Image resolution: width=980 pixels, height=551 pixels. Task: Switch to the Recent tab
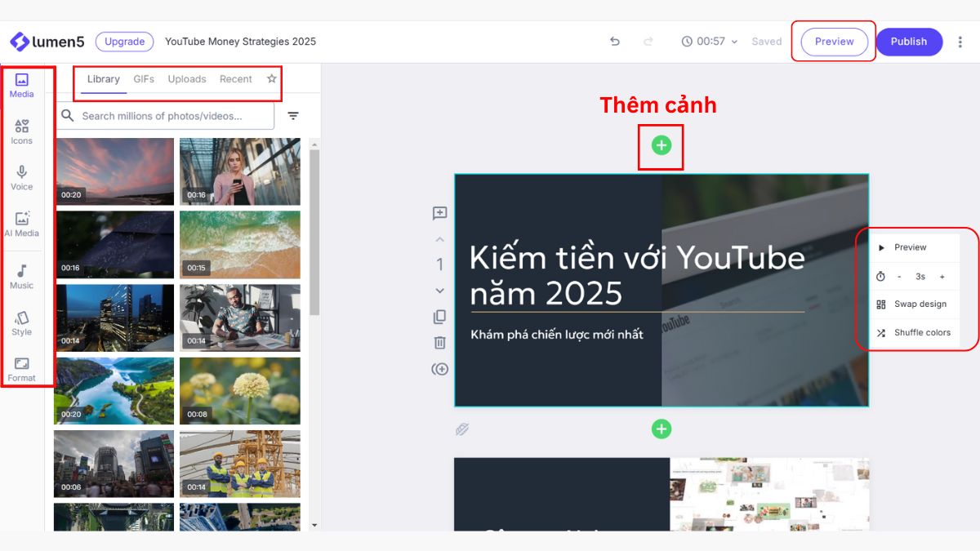click(236, 79)
